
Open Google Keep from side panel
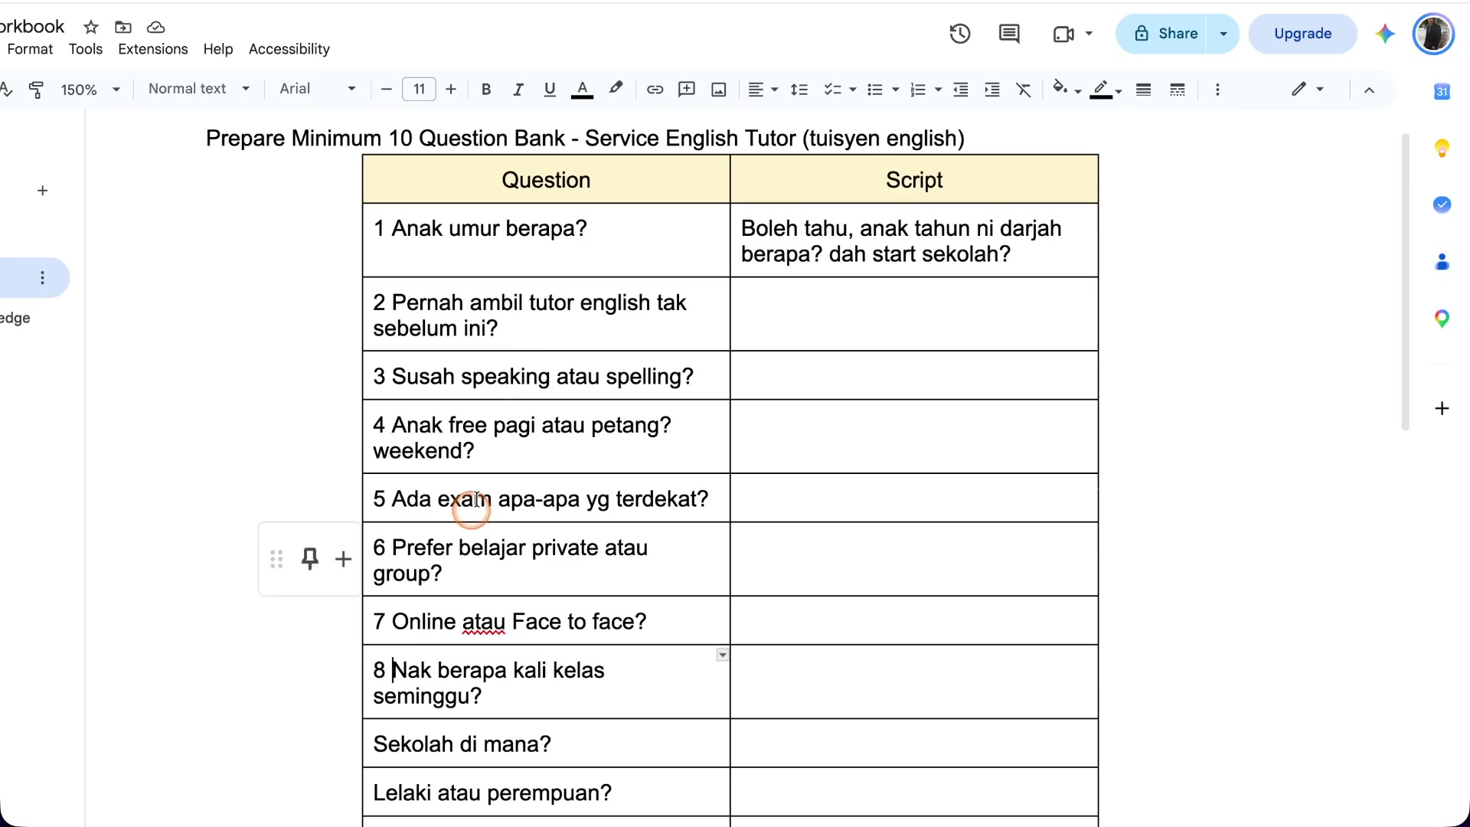1442,148
